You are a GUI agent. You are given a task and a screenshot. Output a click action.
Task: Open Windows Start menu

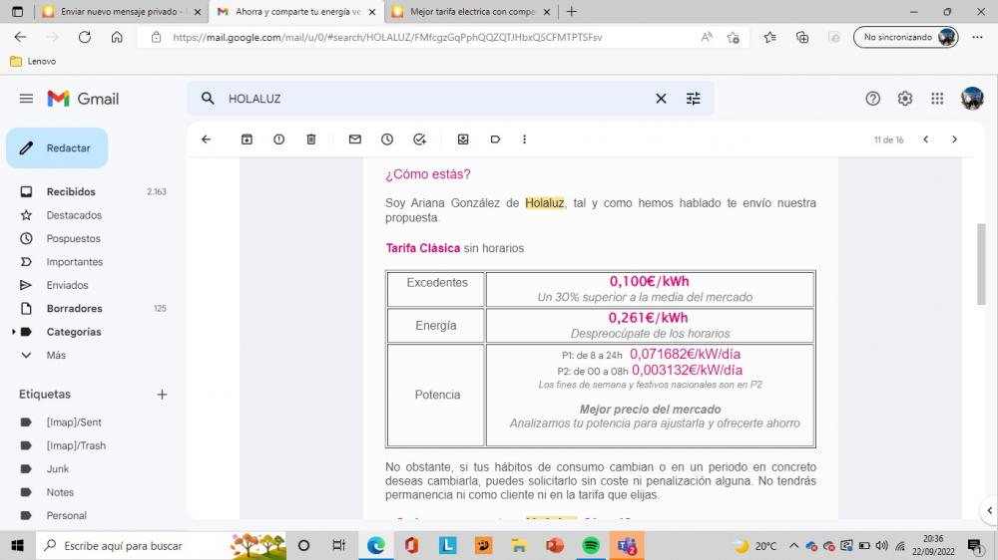pyautogui.click(x=17, y=545)
